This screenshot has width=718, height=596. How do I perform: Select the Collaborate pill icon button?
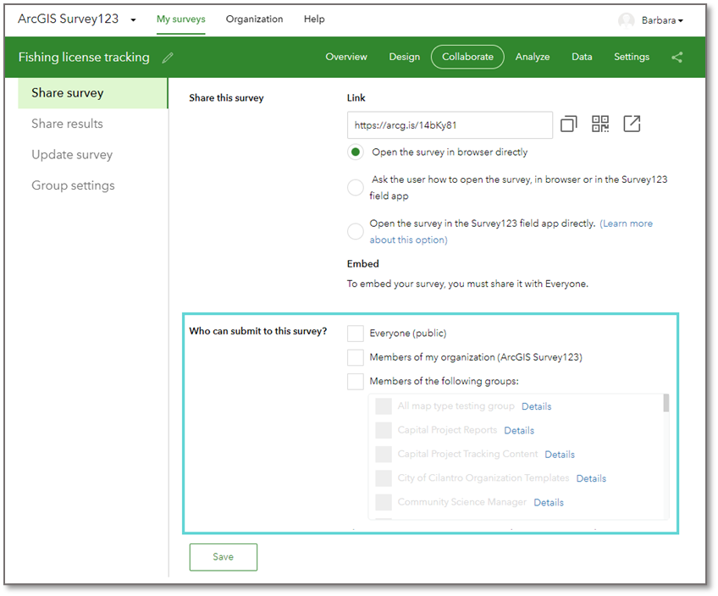point(467,57)
